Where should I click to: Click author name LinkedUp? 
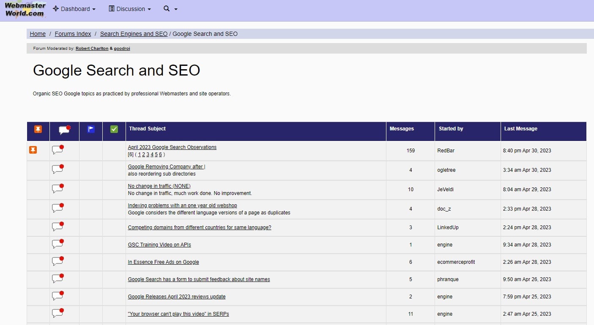pyautogui.click(x=448, y=227)
